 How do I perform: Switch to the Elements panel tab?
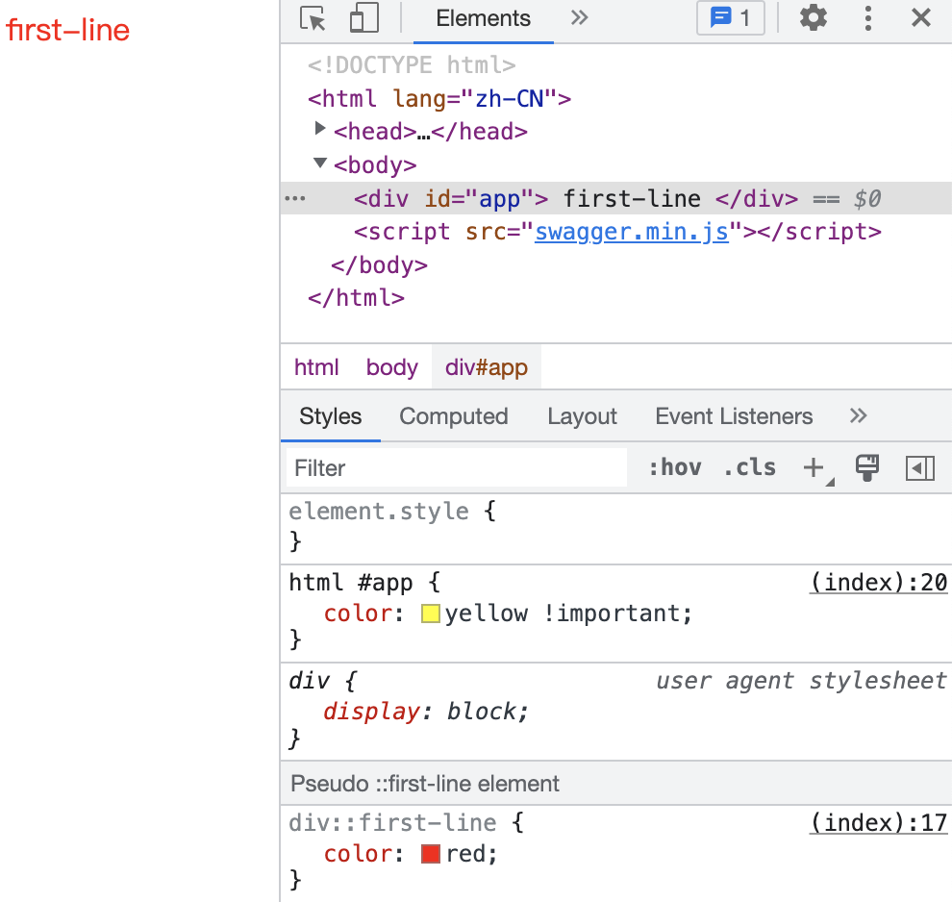click(484, 19)
